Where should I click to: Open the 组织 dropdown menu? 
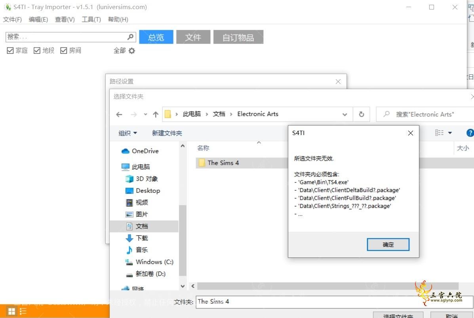tap(128, 133)
